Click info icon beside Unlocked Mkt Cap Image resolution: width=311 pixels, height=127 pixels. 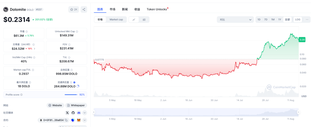(x=77, y=32)
